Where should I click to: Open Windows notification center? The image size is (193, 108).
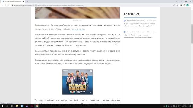coord(190,106)
